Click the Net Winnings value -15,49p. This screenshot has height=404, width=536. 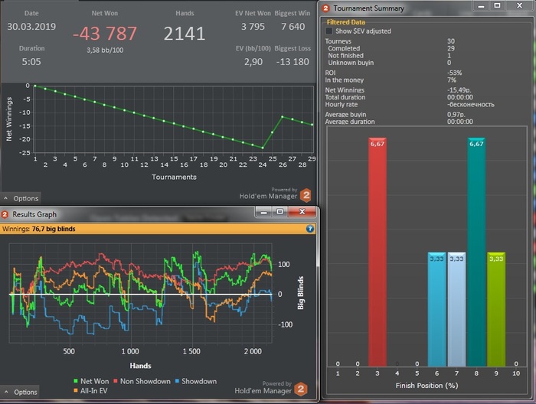pos(459,90)
